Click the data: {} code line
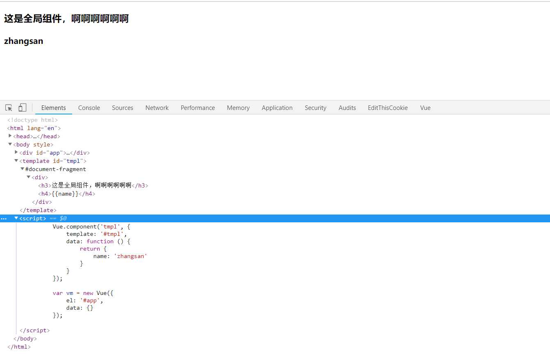Image resolution: width=550 pixels, height=354 pixels. coord(80,308)
